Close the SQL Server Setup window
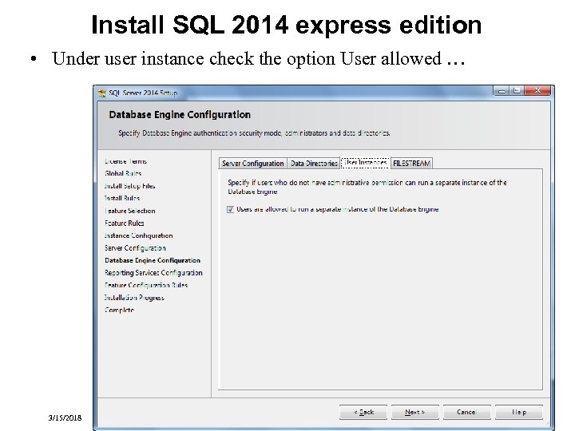The width and height of the screenshot is (575, 431). [x=538, y=90]
